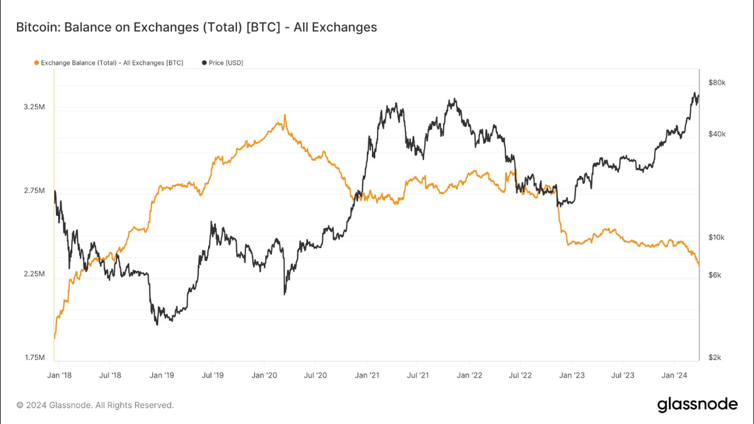Click the chart title text
This screenshot has height=424, width=754.
coord(196,27)
